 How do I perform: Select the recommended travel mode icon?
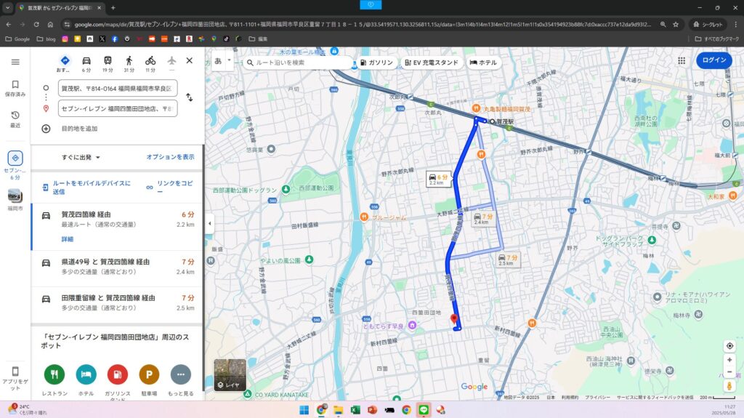pos(65,63)
